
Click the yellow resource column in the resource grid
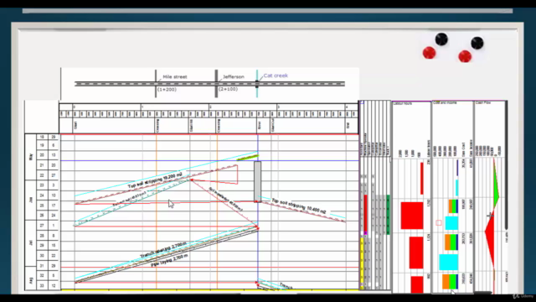(x=362, y=263)
